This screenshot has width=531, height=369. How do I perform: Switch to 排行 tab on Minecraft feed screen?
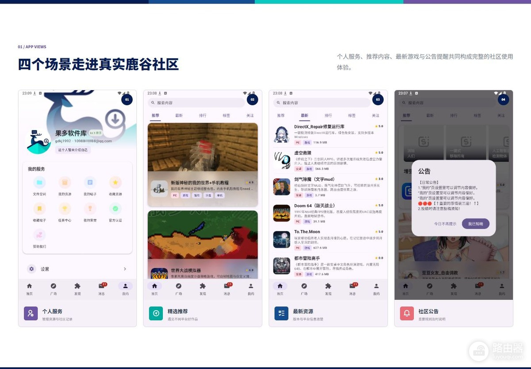pos(203,115)
